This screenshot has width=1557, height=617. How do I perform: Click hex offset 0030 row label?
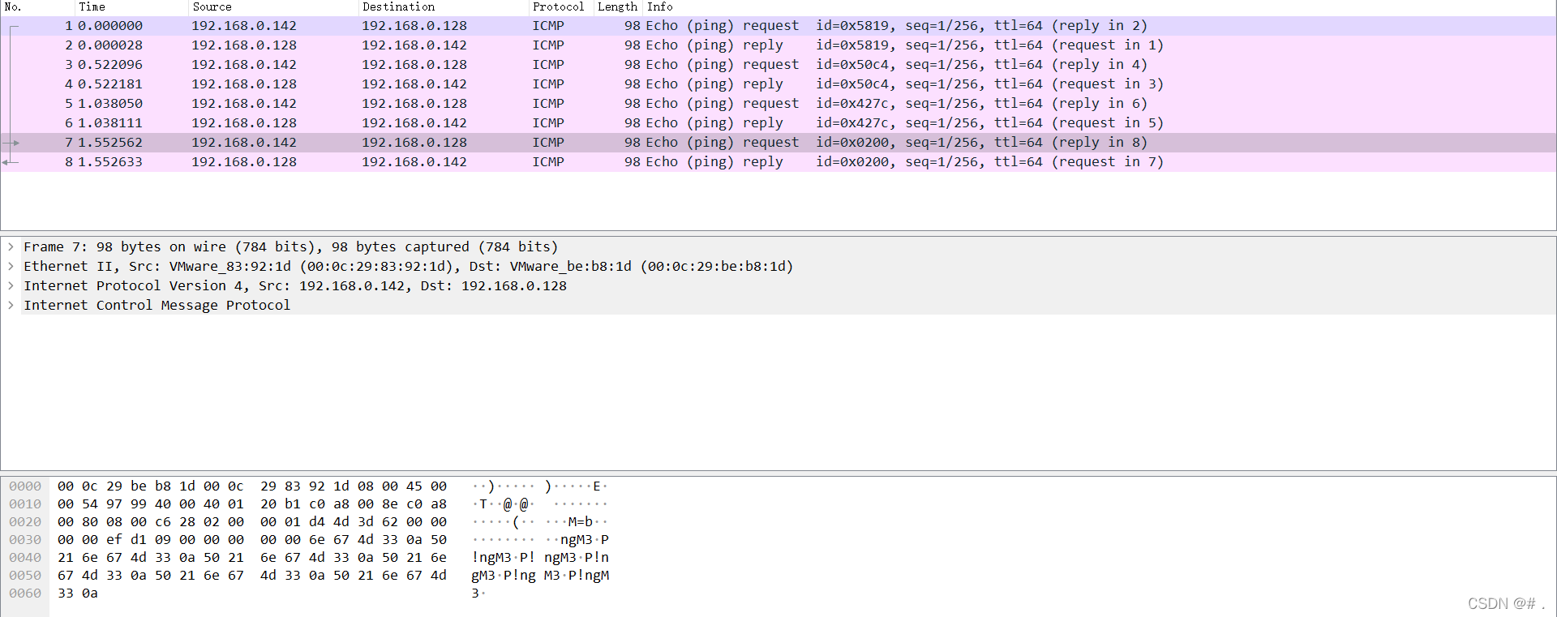point(25,540)
